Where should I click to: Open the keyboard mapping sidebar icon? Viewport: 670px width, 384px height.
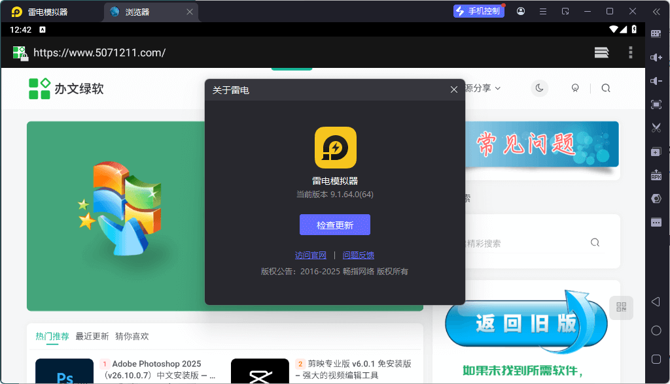[656, 34]
